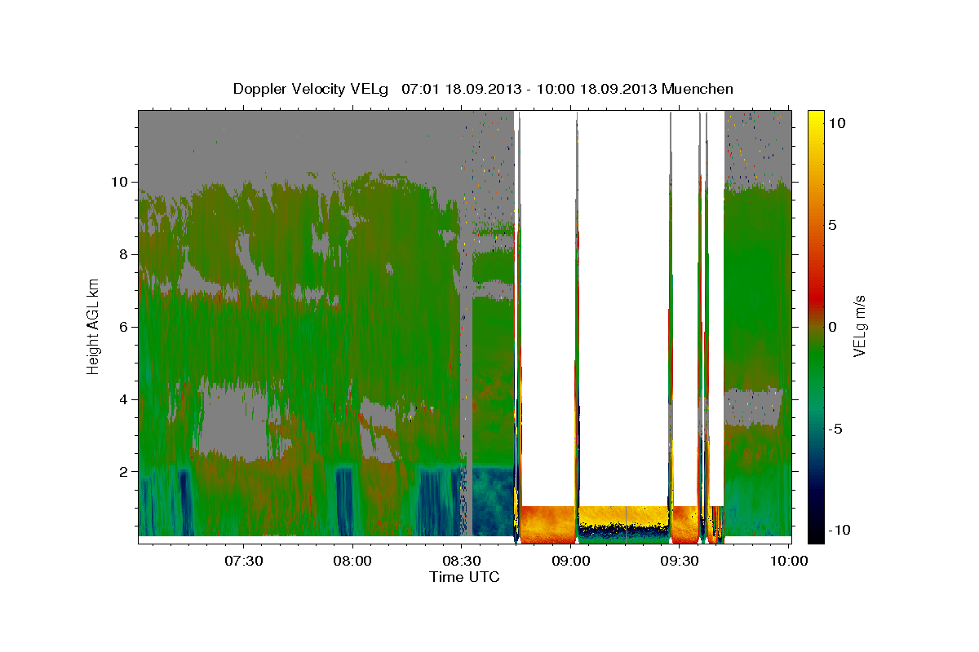The height and width of the screenshot is (652, 979).
Task: Click the 10:00 time tick label
Action: pyautogui.click(x=789, y=561)
